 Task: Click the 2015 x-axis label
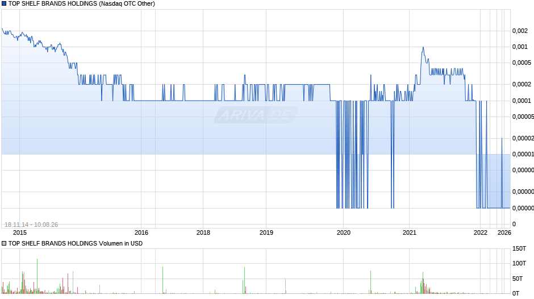tap(20, 232)
